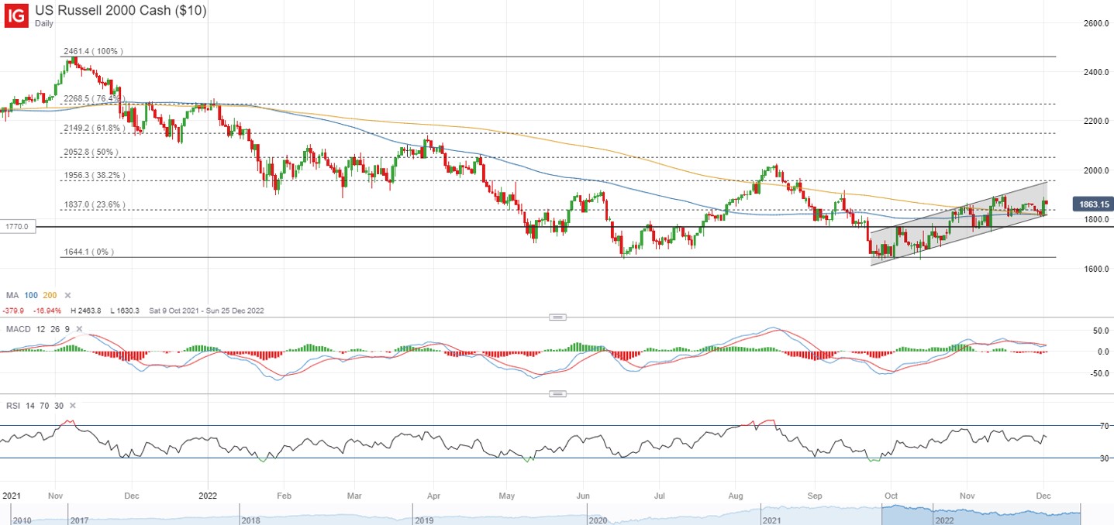Click the -16.94% change value
The image size is (1114, 525).
click(x=47, y=311)
